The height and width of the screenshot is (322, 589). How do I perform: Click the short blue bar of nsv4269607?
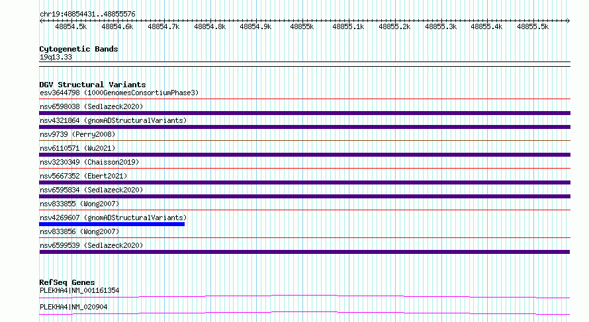(x=112, y=224)
